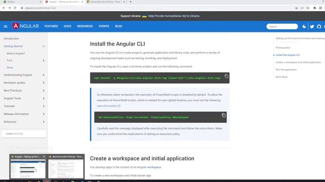325x182 pixels.
Task: Open a new browser tab
Action: tap(131, 2)
